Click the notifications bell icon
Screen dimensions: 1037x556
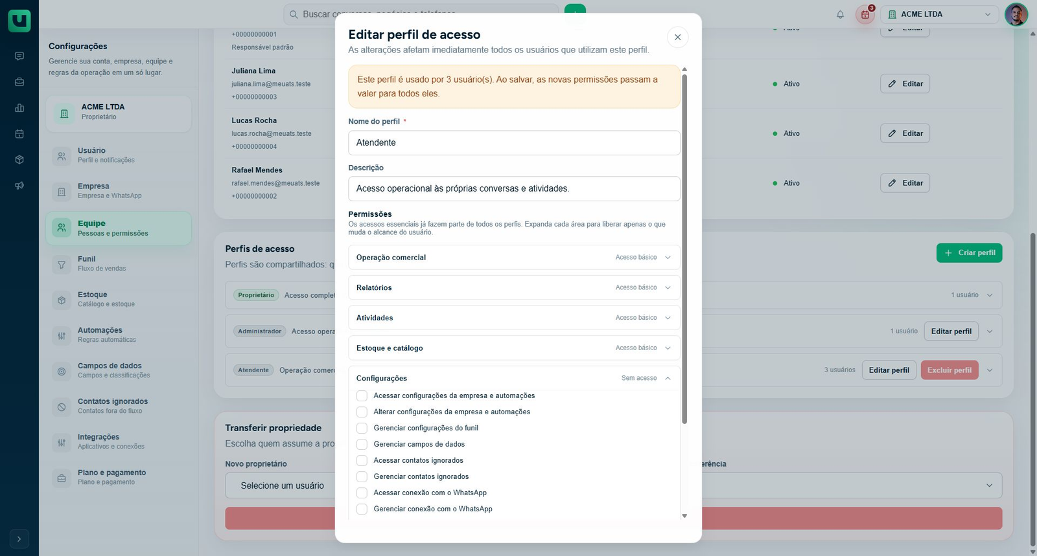840,14
